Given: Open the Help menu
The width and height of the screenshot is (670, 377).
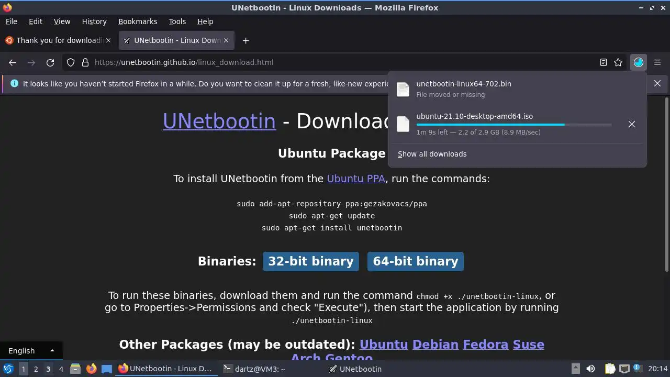Looking at the screenshot, I should (205, 21).
